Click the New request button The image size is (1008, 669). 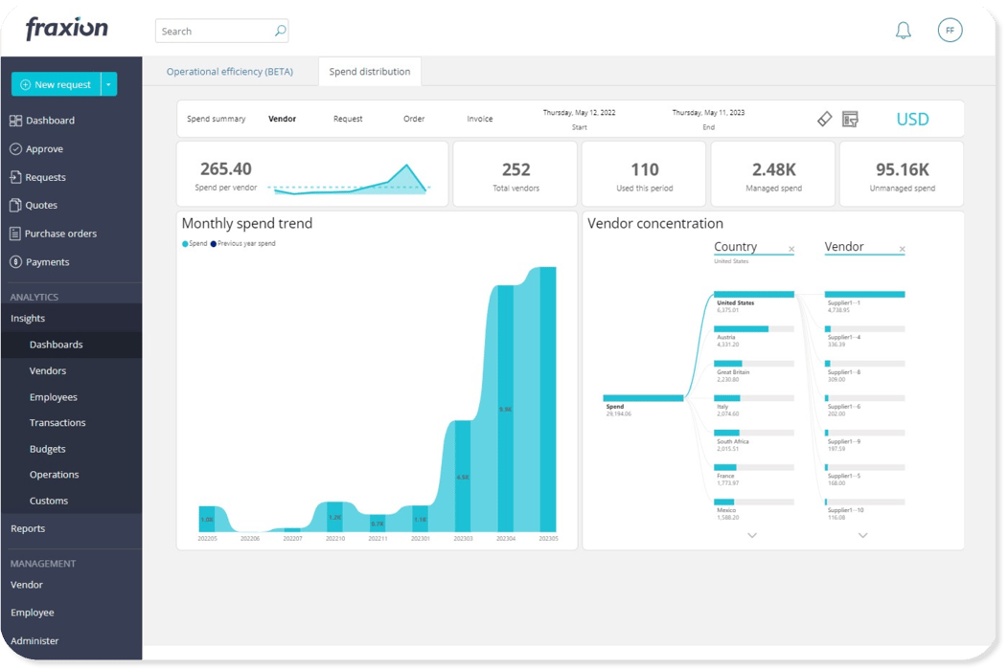click(x=57, y=84)
